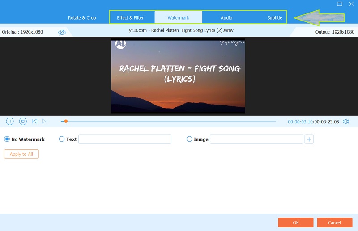
Task: Click the Output: 1920x1080 label
Action: click(335, 32)
